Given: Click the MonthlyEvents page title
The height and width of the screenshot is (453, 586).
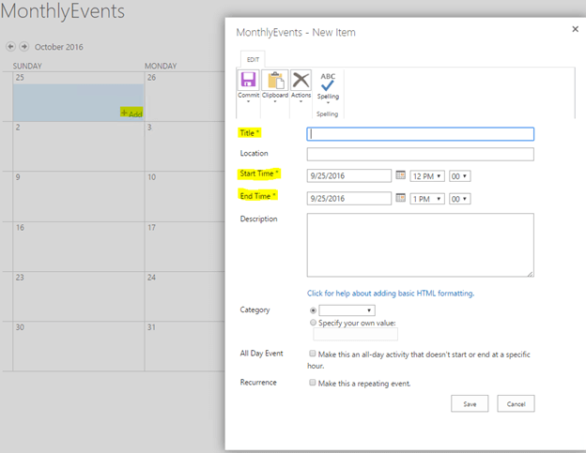Looking at the screenshot, I should [x=62, y=11].
